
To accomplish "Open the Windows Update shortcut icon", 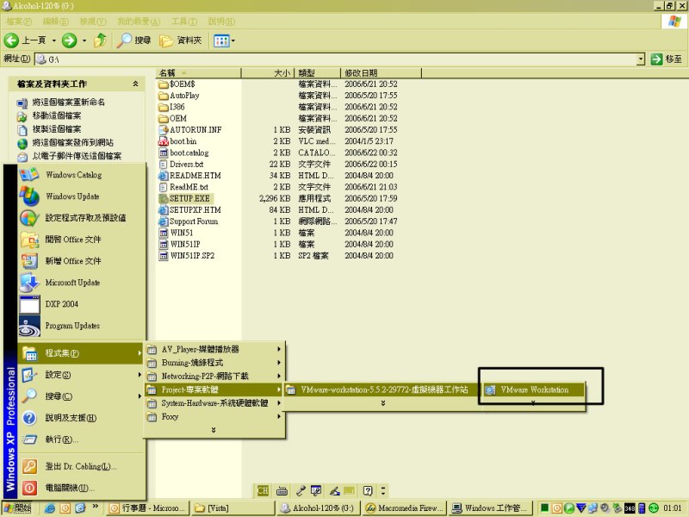I will 30,196.
